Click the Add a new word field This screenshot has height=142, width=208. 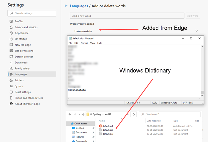[127, 16]
